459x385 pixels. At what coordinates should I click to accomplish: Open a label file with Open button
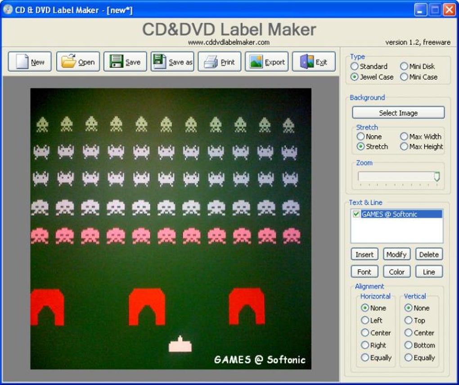(78, 62)
